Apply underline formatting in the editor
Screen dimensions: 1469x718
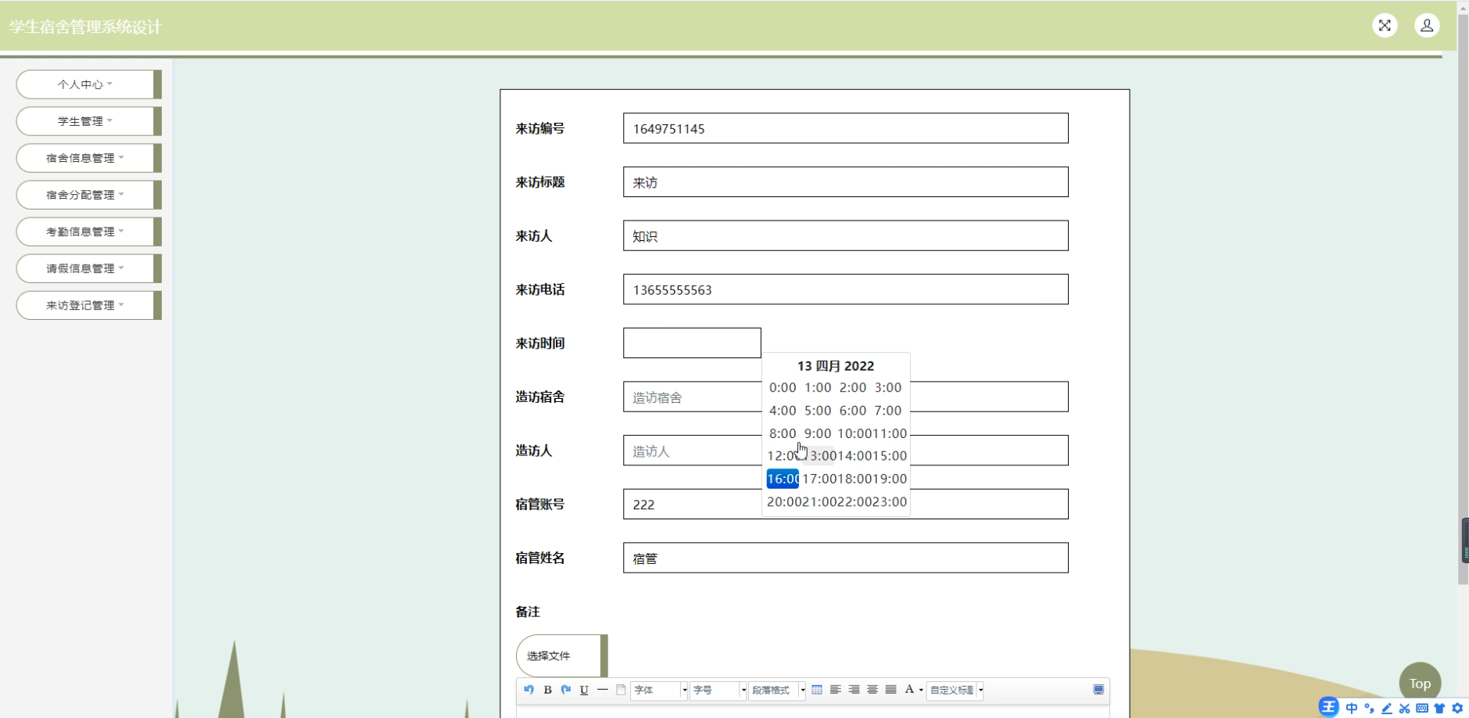point(584,690)
